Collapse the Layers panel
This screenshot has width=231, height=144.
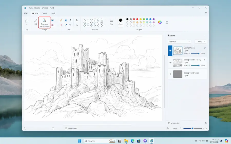click(x=206, y=35)
